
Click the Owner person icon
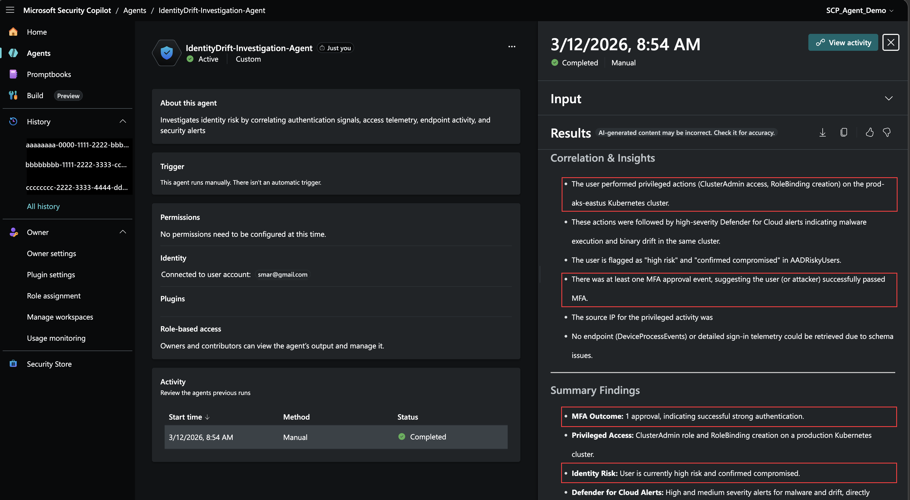click(13, 232)
